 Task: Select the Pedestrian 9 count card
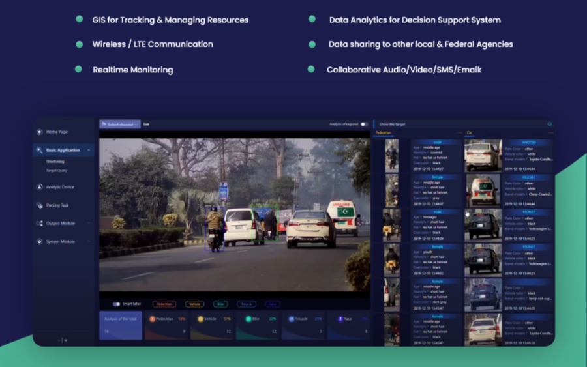coord(166,325)
